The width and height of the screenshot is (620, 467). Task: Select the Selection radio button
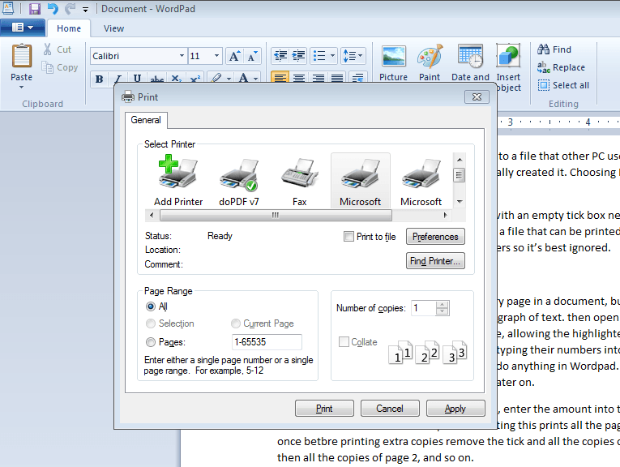pyautogui.click(x=150, y=323)
